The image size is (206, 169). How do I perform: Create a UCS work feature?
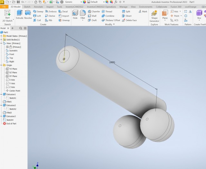click(x=174, y=20)
